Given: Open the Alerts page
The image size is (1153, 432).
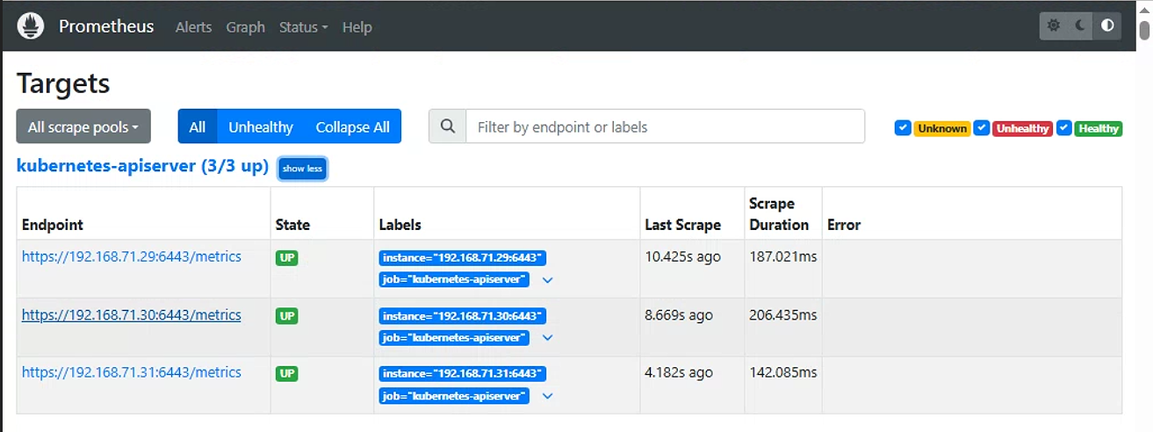Looking at the screenshot, I should click(193, 27).
